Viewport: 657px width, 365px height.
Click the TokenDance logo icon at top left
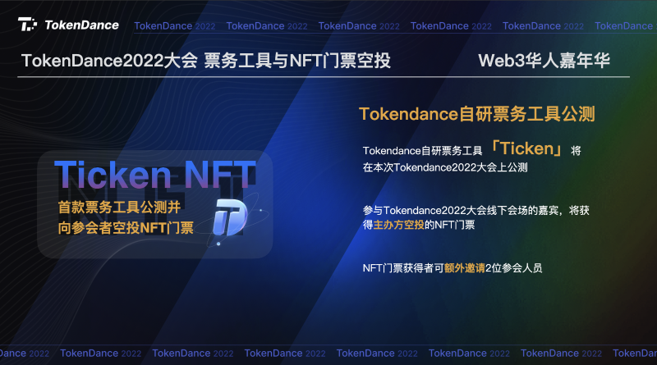click(x=27, y=25)
